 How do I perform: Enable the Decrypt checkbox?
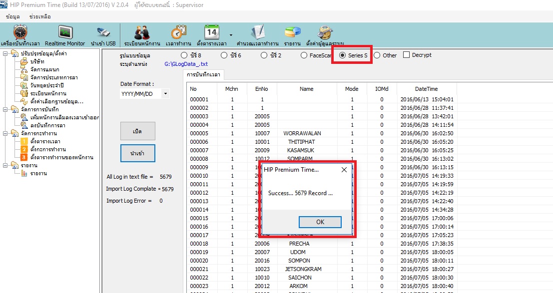pos(406,55)
